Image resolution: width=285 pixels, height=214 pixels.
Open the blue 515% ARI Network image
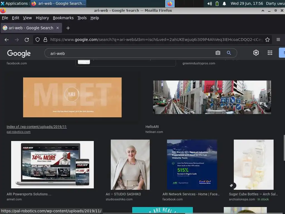(192, 165)
